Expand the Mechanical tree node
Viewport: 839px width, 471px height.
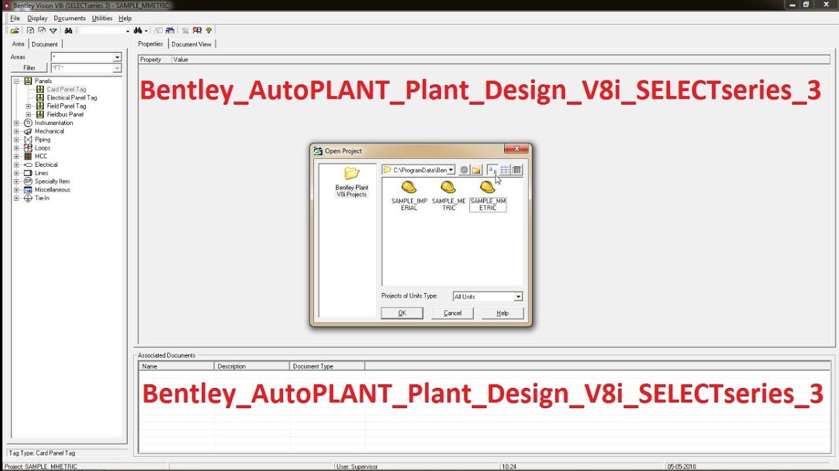16,131
